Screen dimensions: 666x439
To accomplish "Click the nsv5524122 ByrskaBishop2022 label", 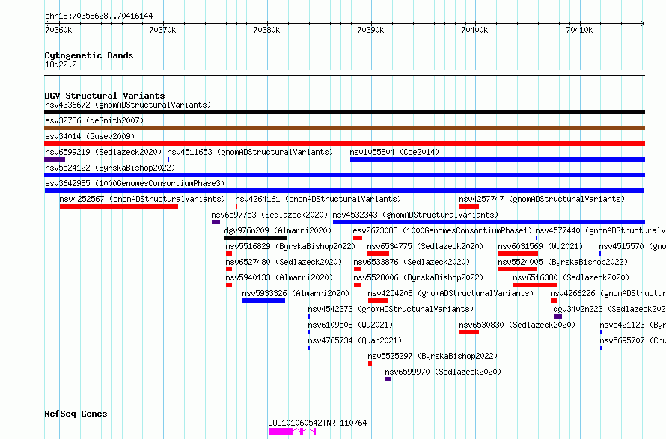I will click(x=110, y=168).
